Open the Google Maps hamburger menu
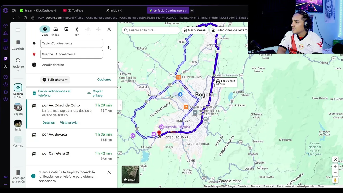This screenshot has height=193, width=343. [18, 30]
